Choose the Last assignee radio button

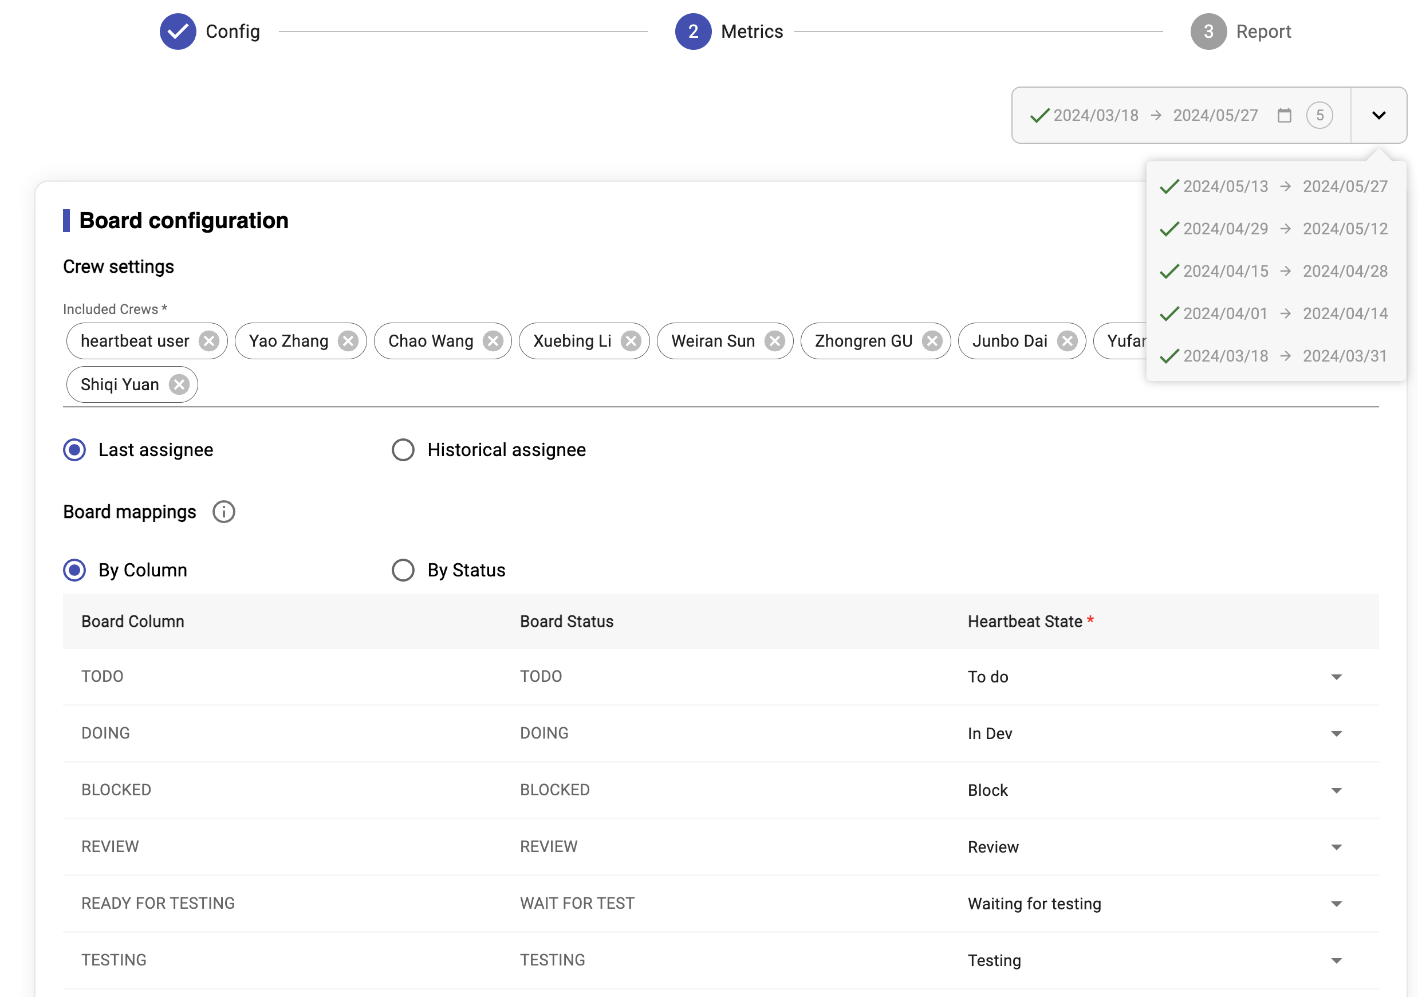coord(74,450)
